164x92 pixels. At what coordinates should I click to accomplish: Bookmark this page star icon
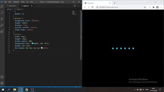coord(145,7)
